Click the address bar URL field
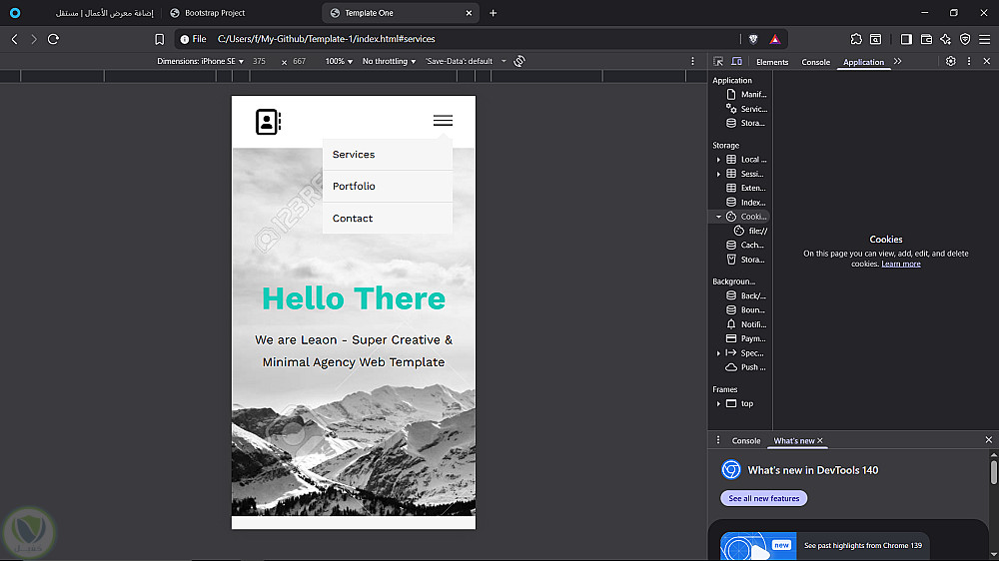 [x=450, y=39]
